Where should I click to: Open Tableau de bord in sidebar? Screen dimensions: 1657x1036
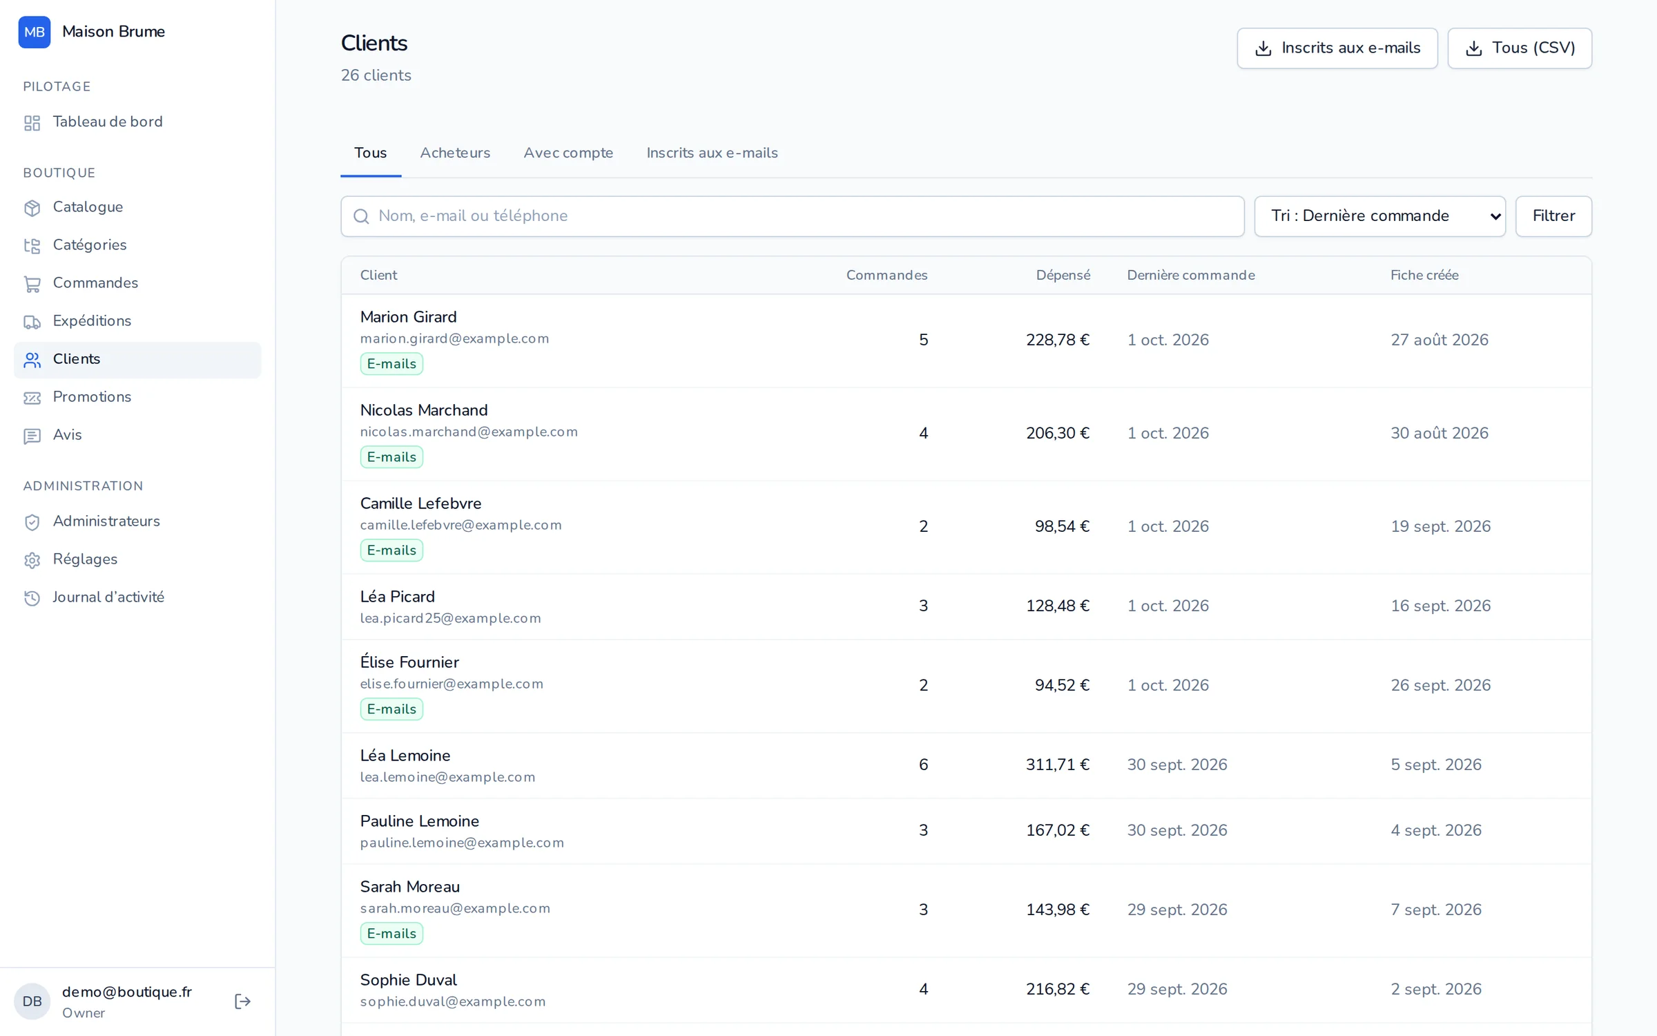coord(137,122)
